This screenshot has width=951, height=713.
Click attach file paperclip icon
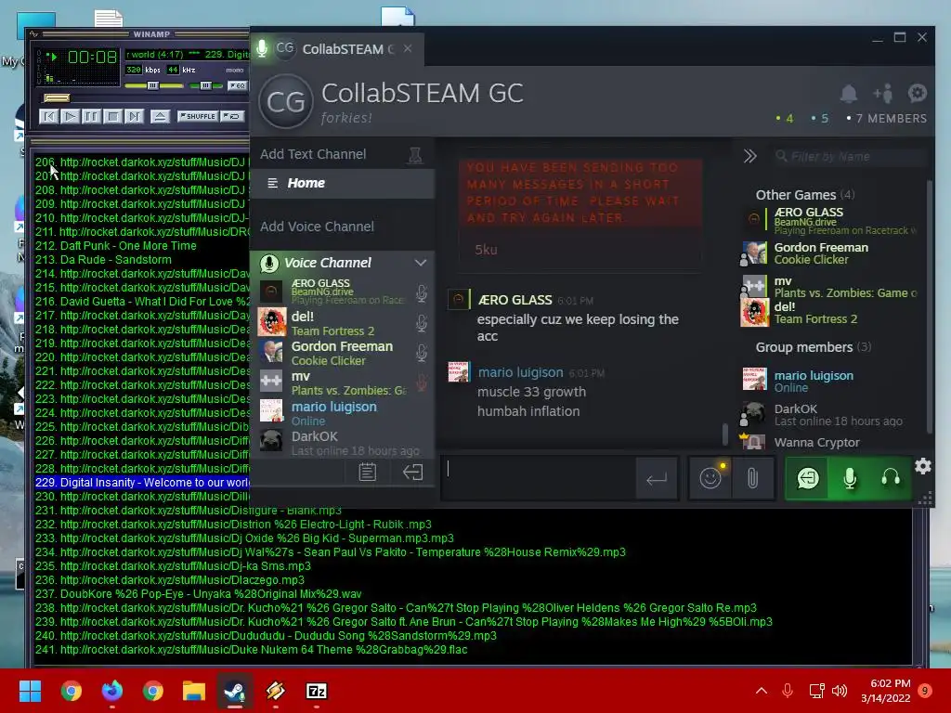point(752,478)
